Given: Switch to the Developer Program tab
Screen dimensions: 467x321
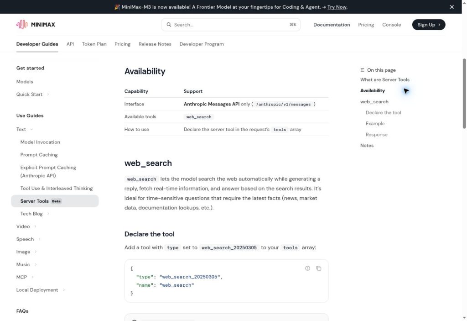Looking at the screenshot, I should point(201,44).
